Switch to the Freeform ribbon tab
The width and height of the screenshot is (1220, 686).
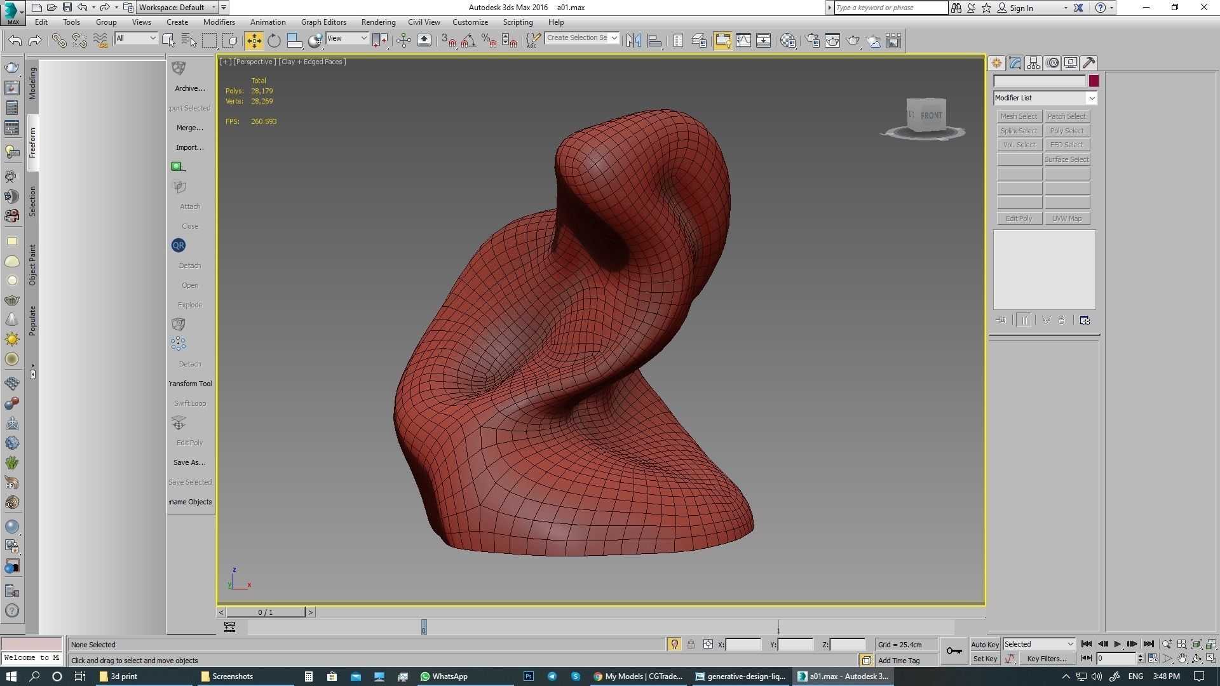[x=32, y=143]
